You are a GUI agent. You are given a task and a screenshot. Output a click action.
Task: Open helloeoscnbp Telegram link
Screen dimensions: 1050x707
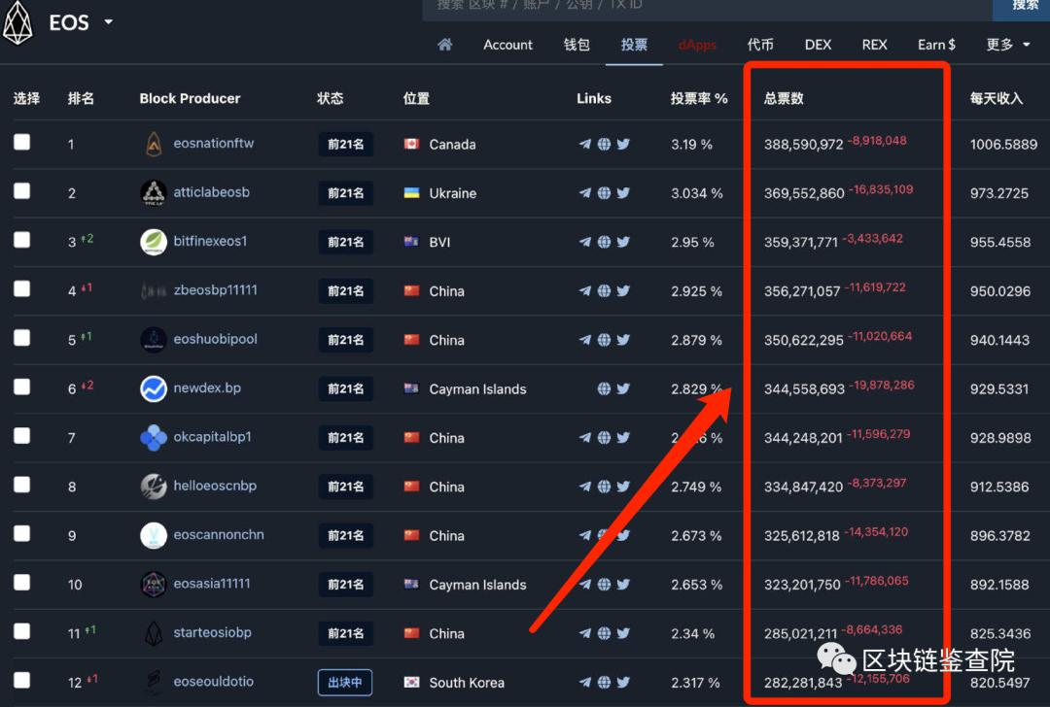click(x=584, y=487)
